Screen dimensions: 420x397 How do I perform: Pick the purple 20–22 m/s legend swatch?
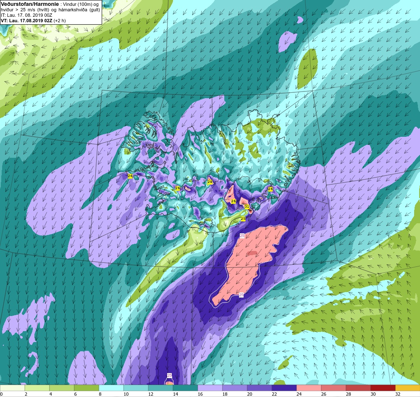(259, 388)
